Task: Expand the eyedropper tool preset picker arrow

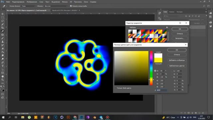Action: [x=7, y=6]
